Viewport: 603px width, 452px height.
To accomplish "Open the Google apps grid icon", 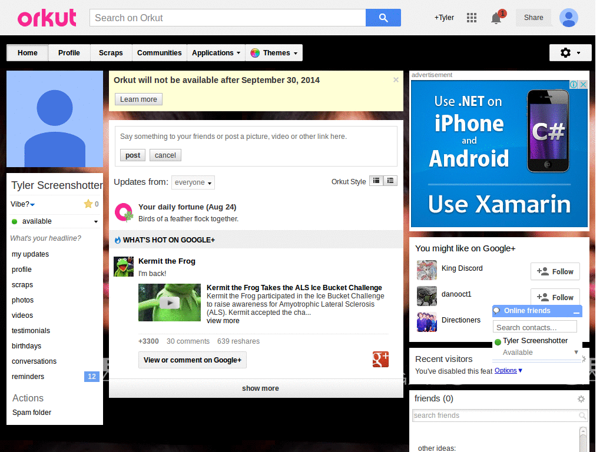I will [x=472, y=18].
